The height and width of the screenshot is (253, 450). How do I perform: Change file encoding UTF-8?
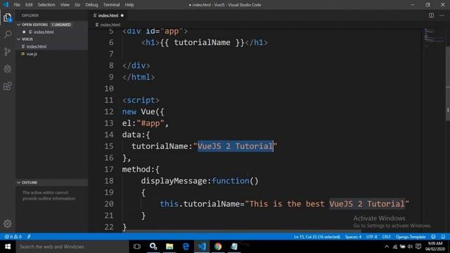pos(372,237)
